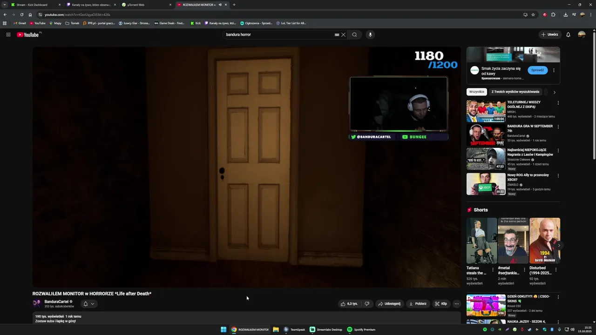Click Pobierz download button
Image resolution: width=596 pixels, height=335 pixels.
point(418,304)
